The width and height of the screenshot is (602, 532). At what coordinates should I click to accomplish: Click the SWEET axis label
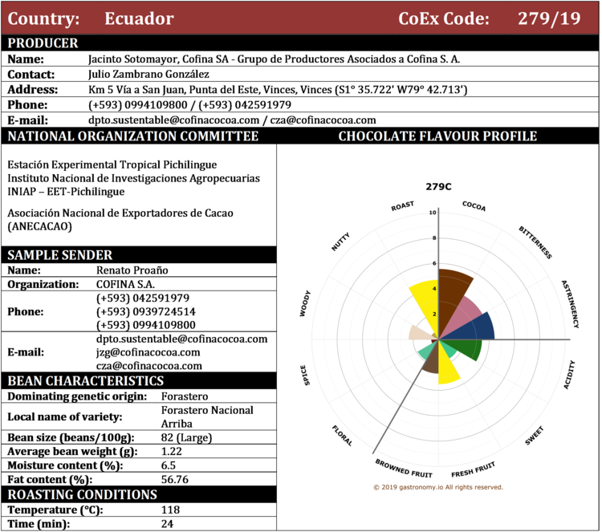[x=535, y=436]
